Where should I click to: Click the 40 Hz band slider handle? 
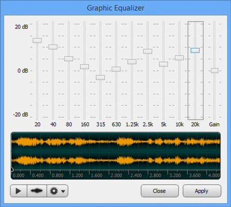[53, 47]
